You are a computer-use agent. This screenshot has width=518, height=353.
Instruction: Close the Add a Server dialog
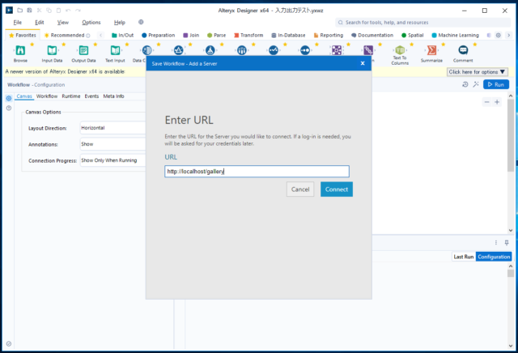[x=363, y=63]
